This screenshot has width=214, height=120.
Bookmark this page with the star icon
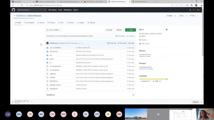(x=172, y=5)
